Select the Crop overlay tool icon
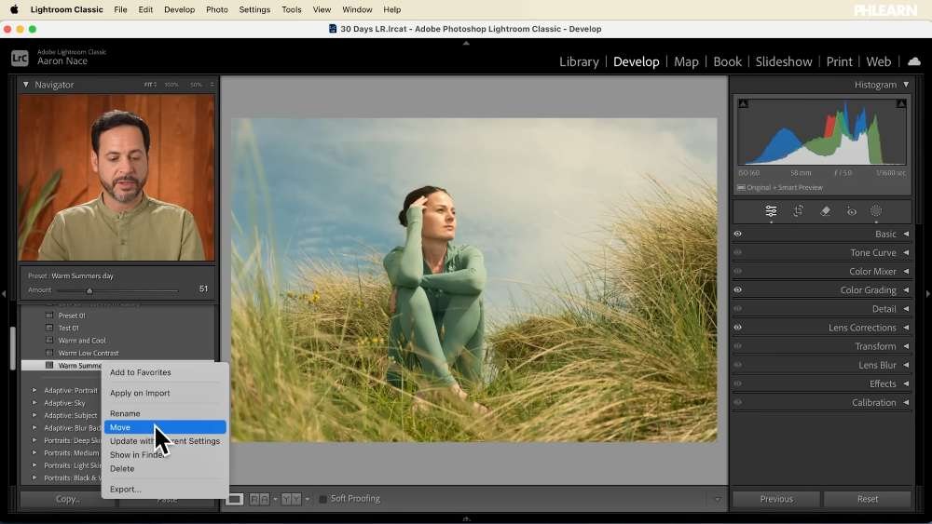Viewport: 932px width, 524px height. 799,211
